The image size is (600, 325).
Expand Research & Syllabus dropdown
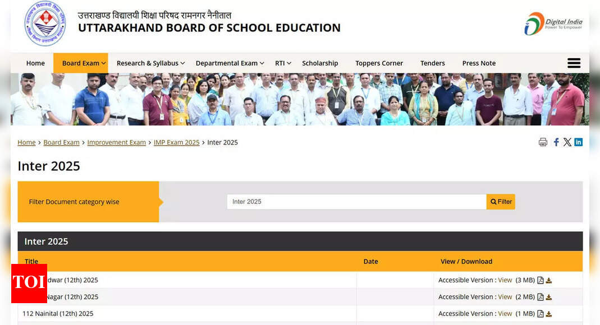[150, 63]
